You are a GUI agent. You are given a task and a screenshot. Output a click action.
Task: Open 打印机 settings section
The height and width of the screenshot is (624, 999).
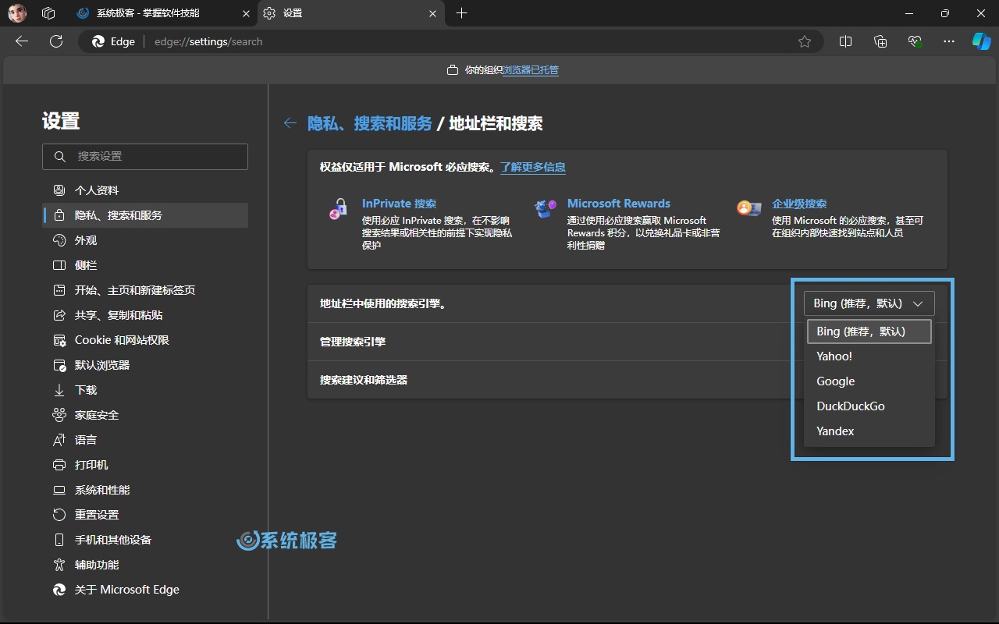145,465
